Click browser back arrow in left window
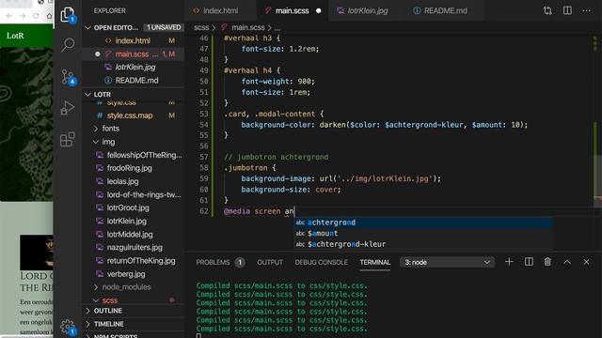The height and width of the screenshot is (338, 602). coord(9,16)
